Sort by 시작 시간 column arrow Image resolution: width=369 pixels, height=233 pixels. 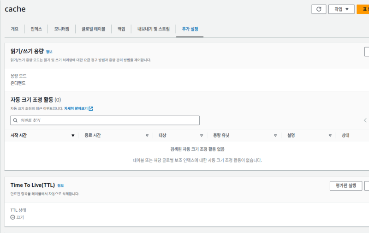(x=73, y=136)
